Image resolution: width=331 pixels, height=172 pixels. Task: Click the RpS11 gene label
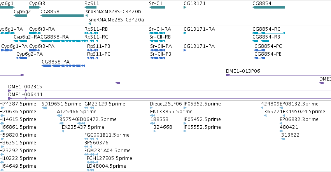click(x=92, y=4)
